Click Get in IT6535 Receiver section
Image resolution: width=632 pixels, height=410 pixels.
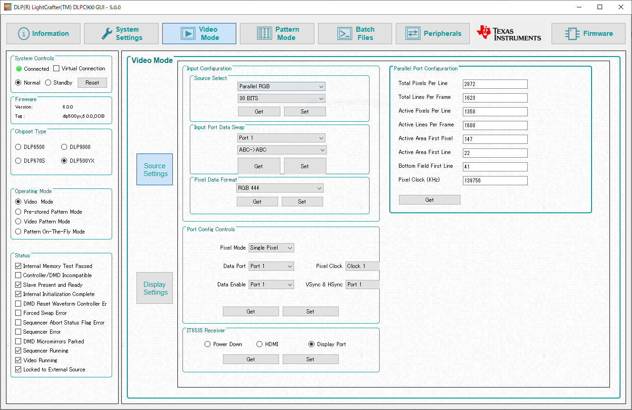251,359
